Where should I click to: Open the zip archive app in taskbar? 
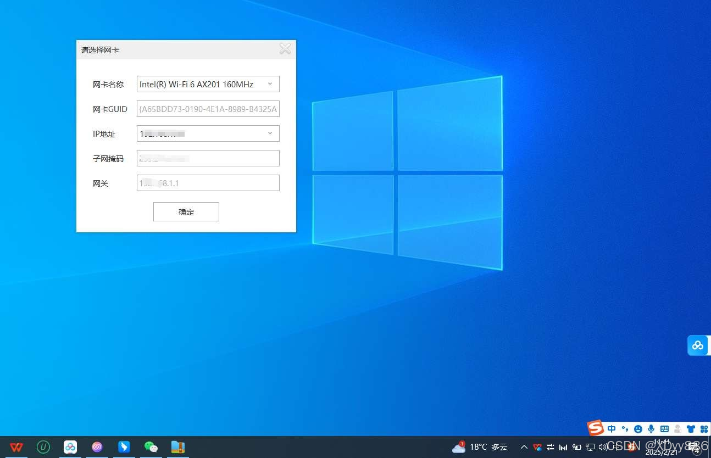(177, 447)
